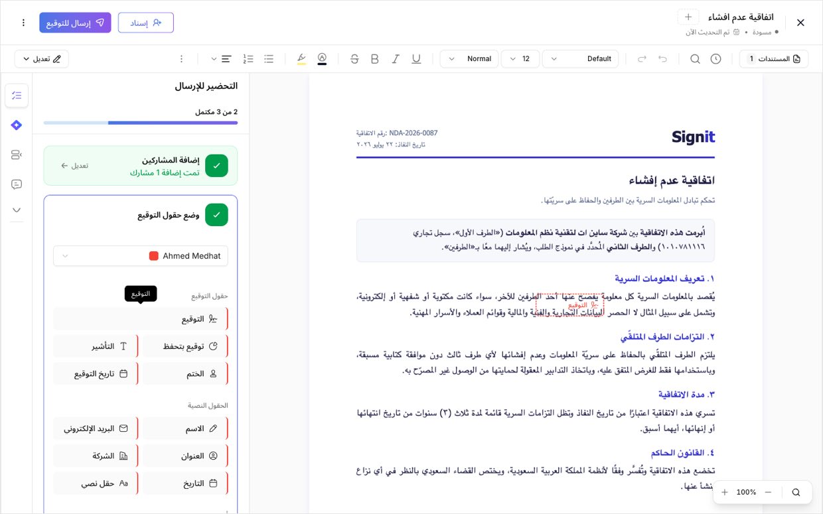Click the ٢. التزامات الطرف المتلقّي heading
This screenshot has width=823, height=514.
pyautogui.click(x=667, y=336)
